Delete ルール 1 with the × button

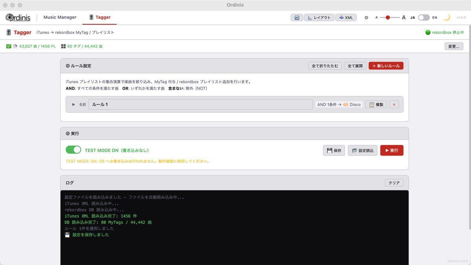394,104
